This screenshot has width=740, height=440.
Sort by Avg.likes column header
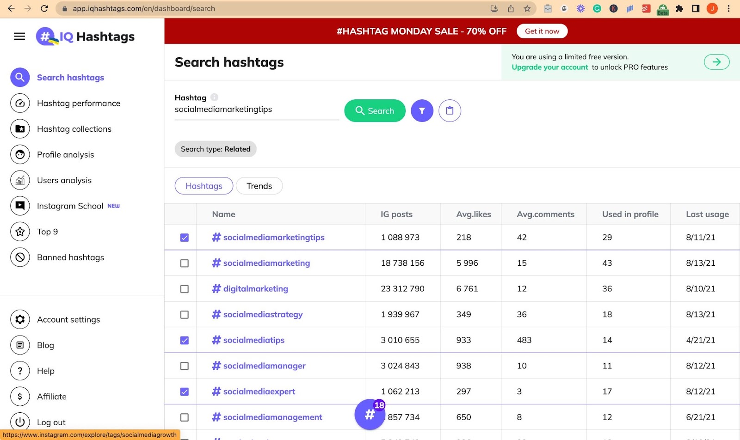474,214
